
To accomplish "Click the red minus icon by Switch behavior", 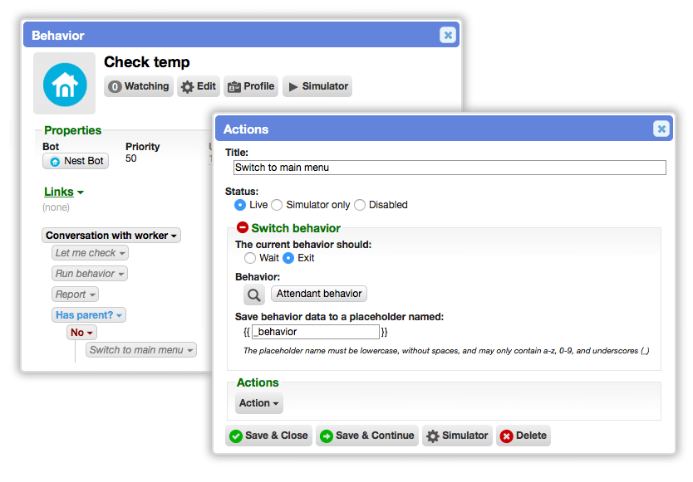I will point(242,227).
